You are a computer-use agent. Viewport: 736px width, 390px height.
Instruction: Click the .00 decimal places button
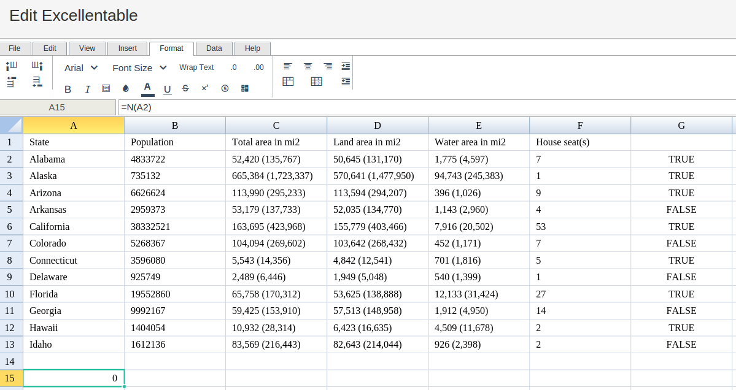(258, 67)
